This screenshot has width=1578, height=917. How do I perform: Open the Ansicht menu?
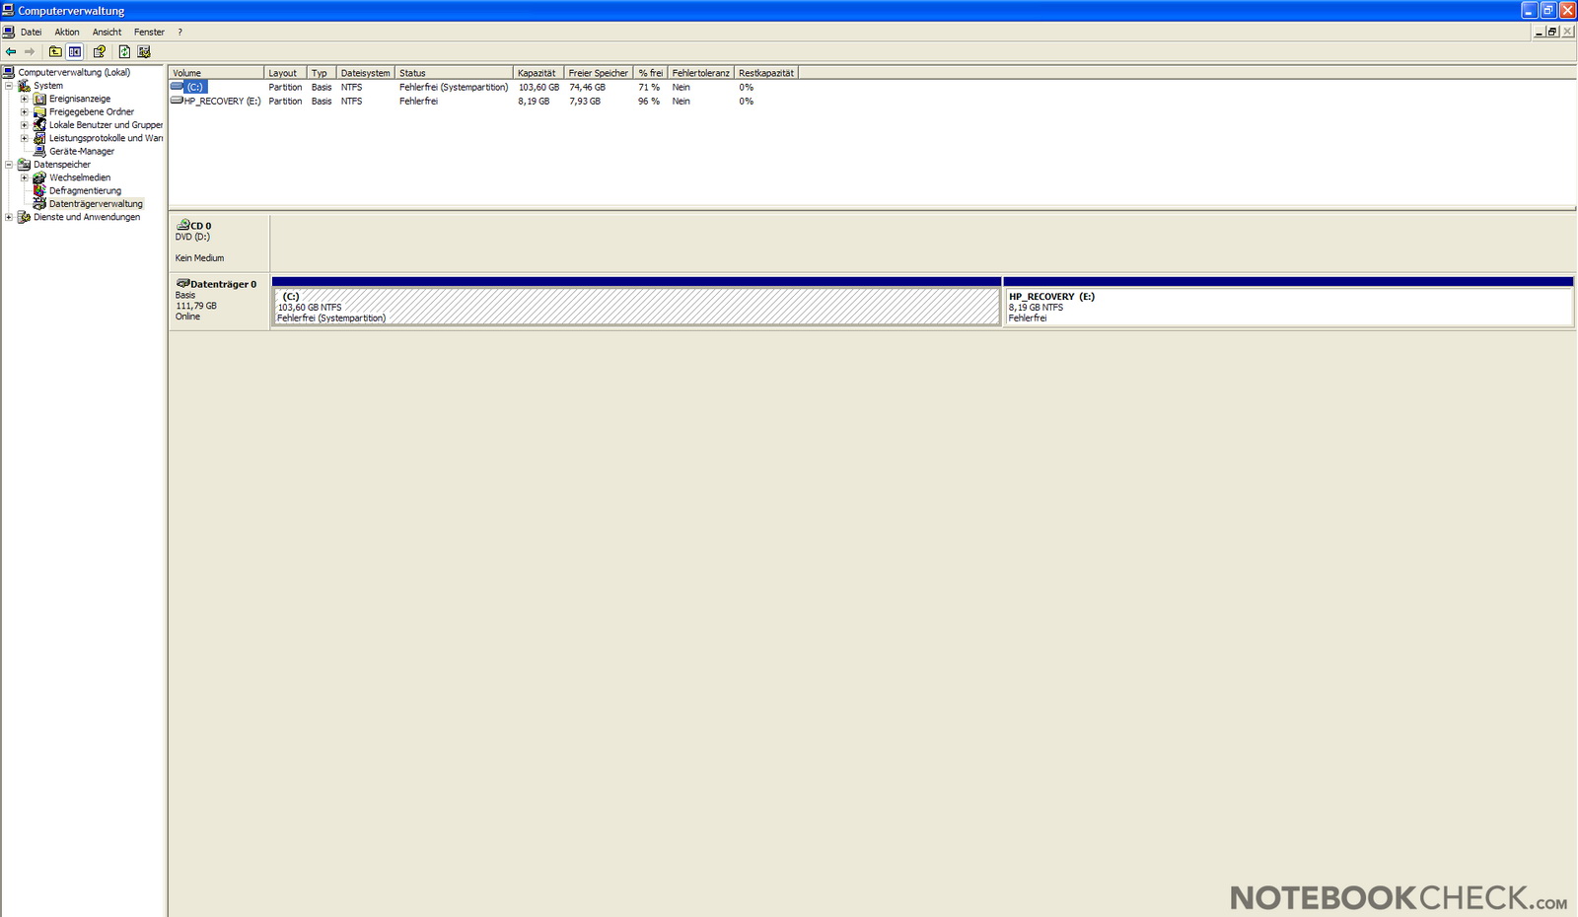pos(107,32)
